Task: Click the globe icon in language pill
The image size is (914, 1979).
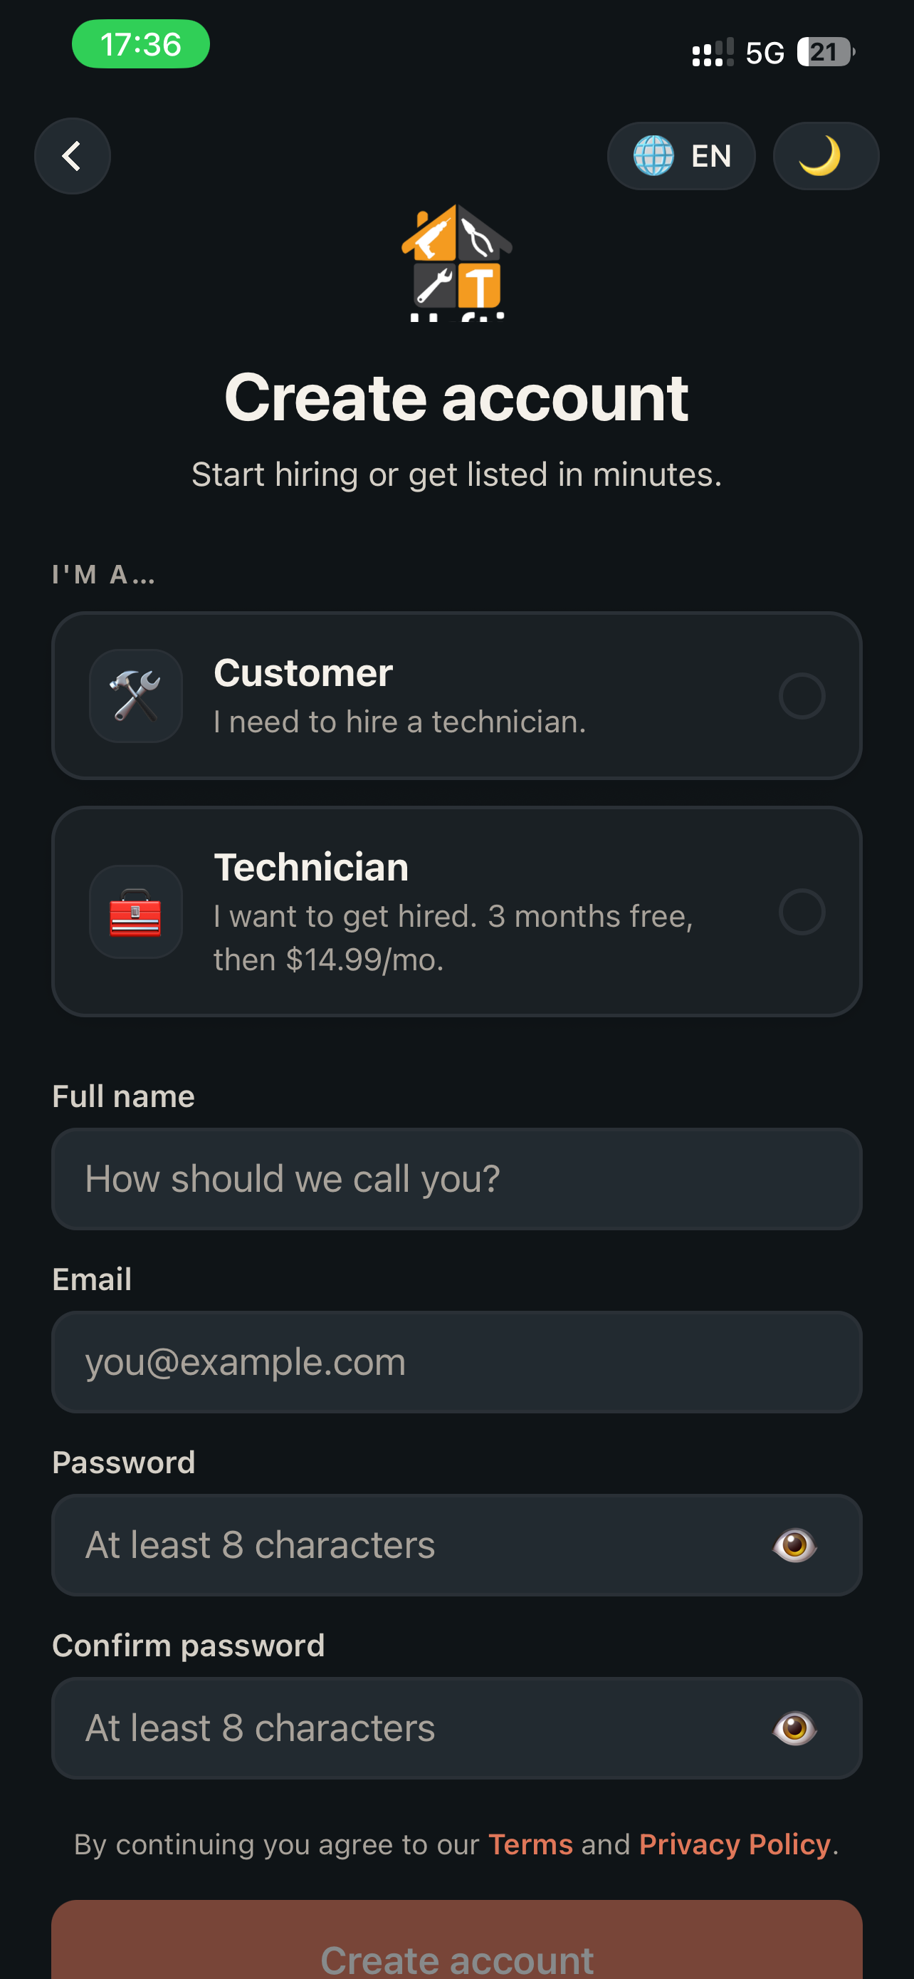Action: [x=653, y=156]
